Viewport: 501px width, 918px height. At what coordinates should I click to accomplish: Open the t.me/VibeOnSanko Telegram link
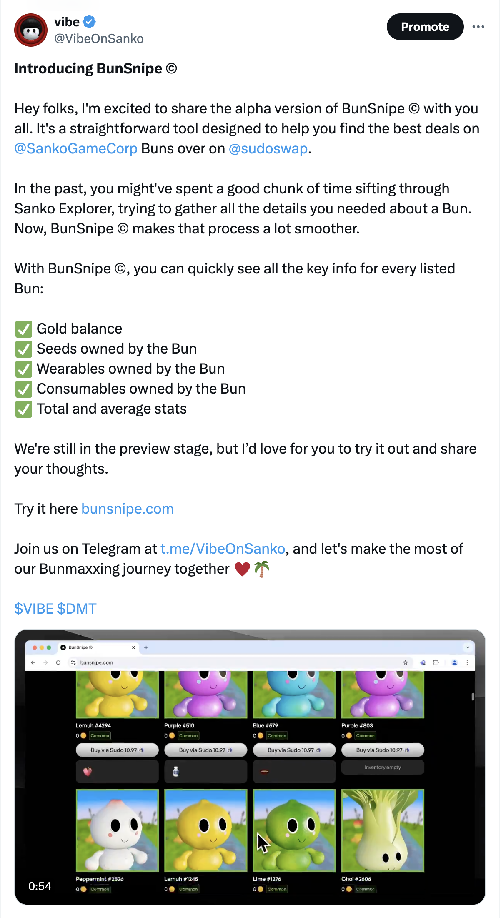tap(223, 549)
